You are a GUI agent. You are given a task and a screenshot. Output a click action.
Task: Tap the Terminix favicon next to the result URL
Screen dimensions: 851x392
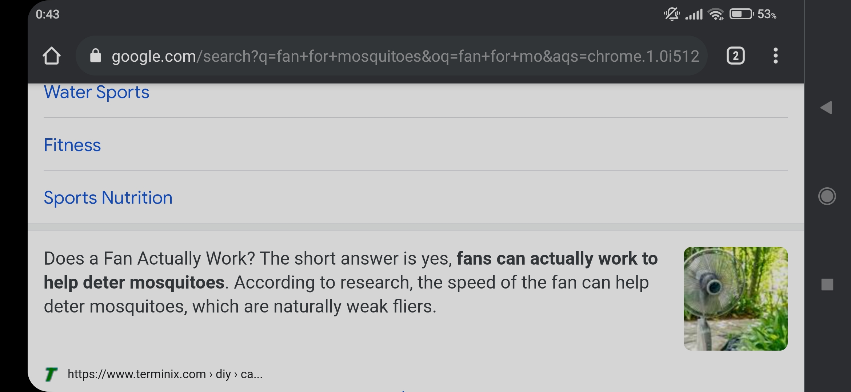[x=51, y=373]
